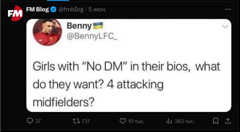Open the FM Blog profile avatar
This screenshot has height=132, width=240.
pyautogui.click(x=15, y=14)
